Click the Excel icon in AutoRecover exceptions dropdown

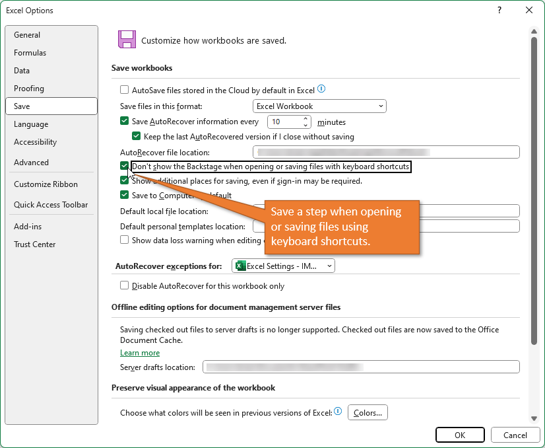[x=241, y=266]
